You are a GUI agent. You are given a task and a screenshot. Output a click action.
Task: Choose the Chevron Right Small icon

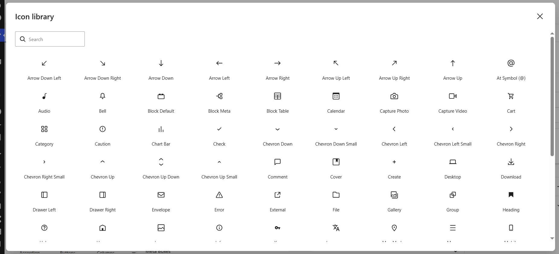(44, 162)
